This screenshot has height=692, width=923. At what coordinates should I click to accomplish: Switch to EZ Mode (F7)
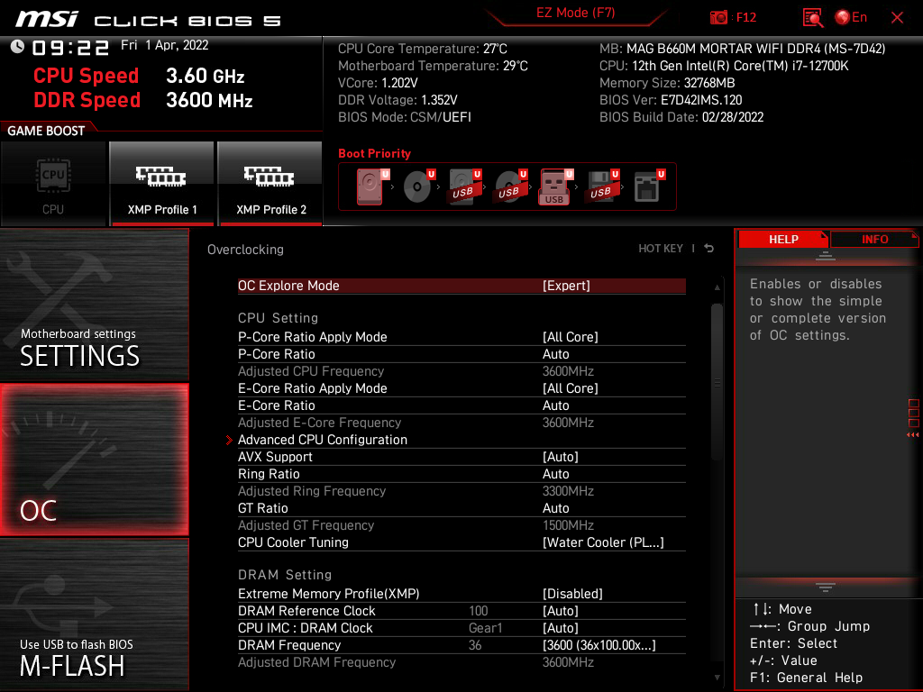coord(575,13)
